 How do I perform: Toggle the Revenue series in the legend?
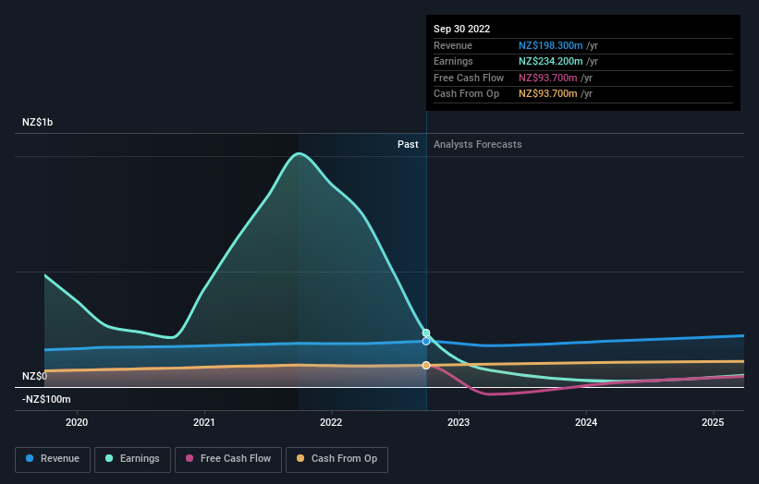[53, 459]
